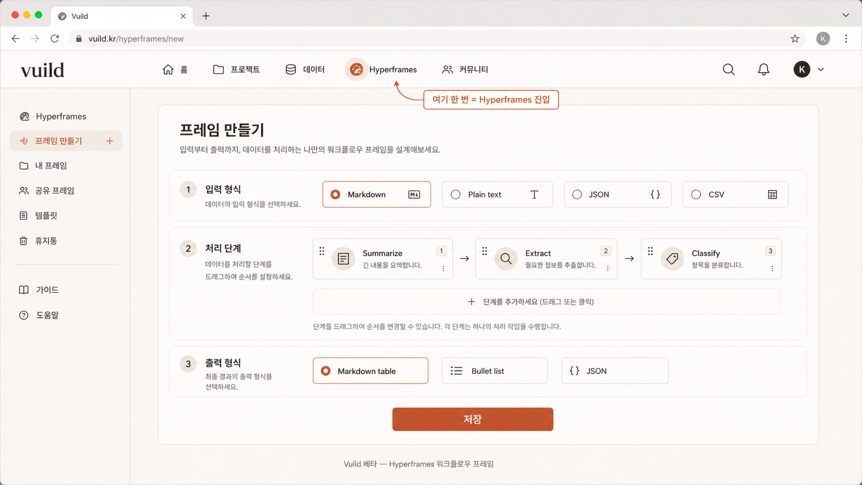The width and height of the screenshot is (862, 485).
Task: Open 휴지통 in sidebar
Action: [39, 241]
